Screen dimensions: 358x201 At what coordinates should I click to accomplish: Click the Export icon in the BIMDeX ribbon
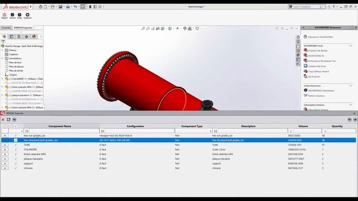pos(4,16)
